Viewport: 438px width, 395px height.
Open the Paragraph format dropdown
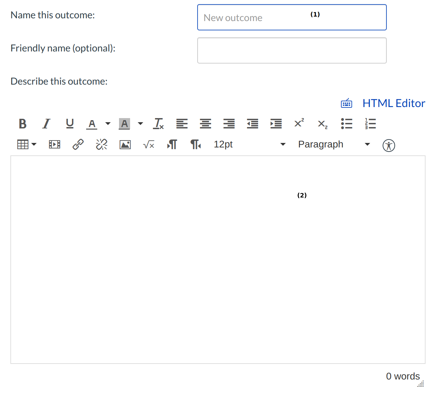[x=334, y=144]
